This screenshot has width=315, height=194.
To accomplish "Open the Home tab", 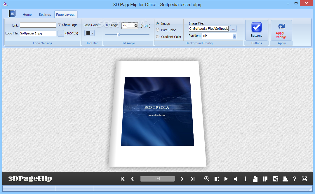I will 27,15.
